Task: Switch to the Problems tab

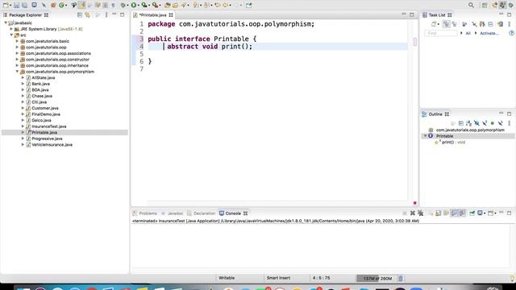Action: click(145, 213)
